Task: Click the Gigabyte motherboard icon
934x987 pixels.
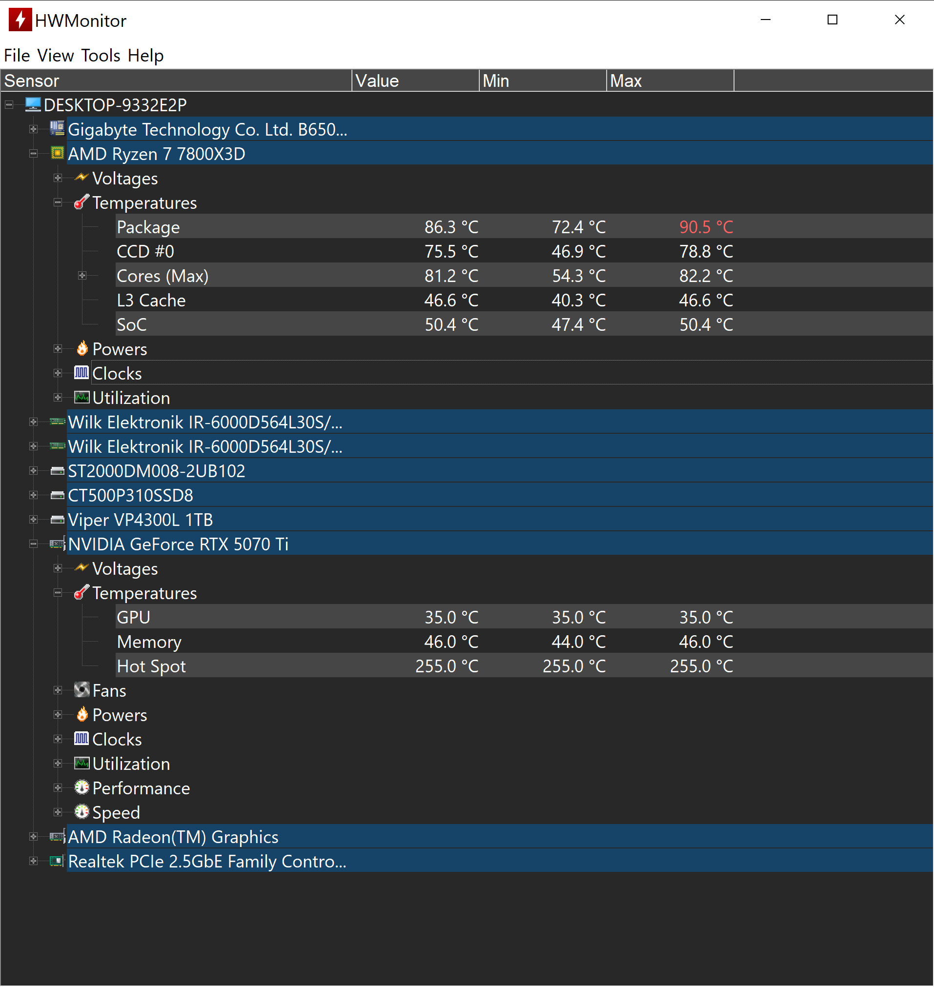Action: click(57, 129)
